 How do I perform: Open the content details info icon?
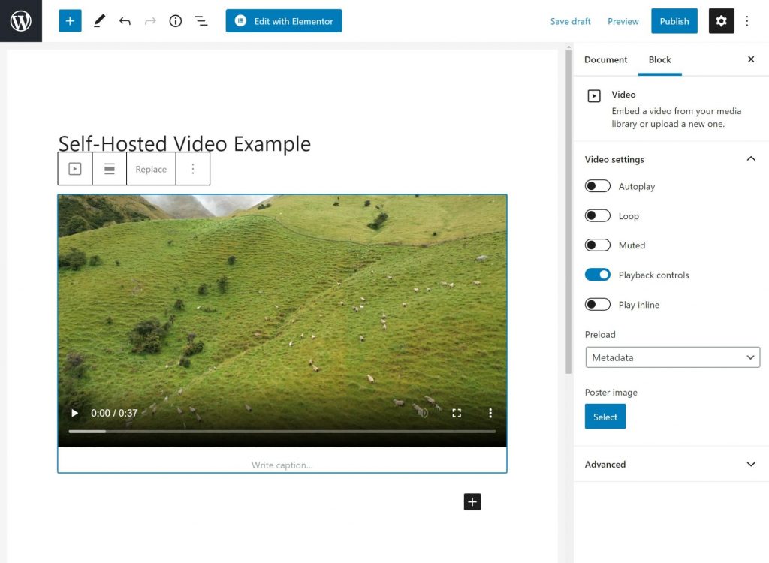pos(176,21)
